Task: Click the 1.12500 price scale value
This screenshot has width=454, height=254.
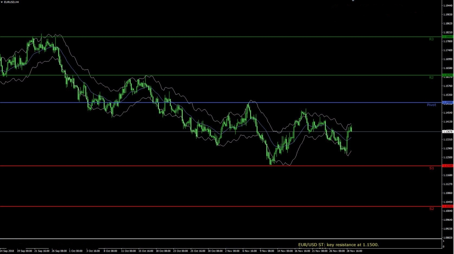Action: click(448, 157)
